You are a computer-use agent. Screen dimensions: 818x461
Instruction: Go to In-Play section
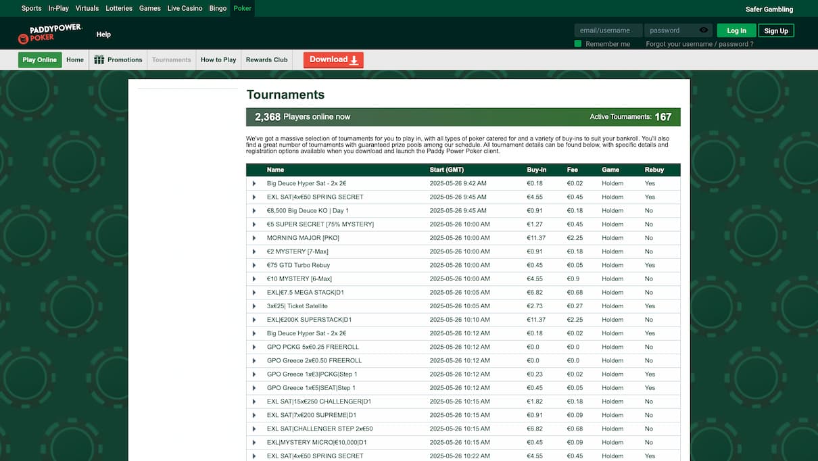[x=58, y=8]
